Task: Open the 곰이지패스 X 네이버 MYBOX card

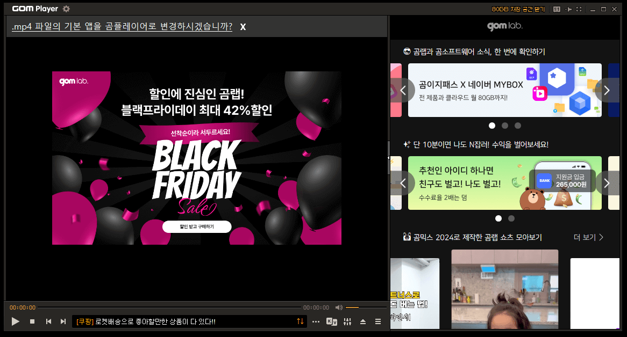Action: [x=504, y=90]
